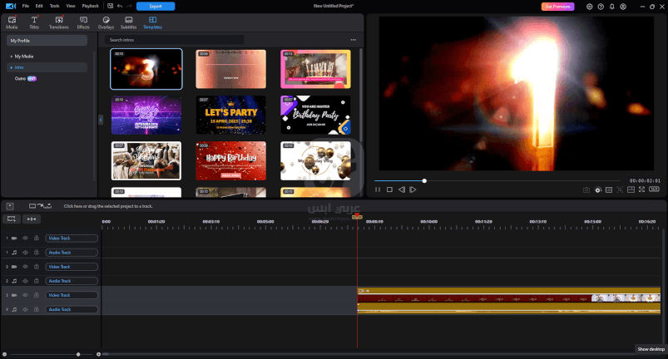The height and width of the screenshot is (359, 668).
Task: Click the blue Export button
Action: [x=156, y=6]
